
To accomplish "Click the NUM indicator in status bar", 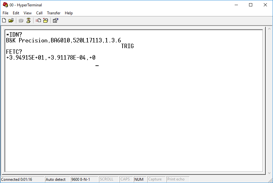I will pos(140,179).
